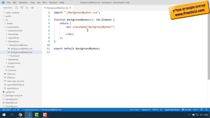The image size is (210, 118).
Task: Click the taskbar search icon
Action: 12,115
